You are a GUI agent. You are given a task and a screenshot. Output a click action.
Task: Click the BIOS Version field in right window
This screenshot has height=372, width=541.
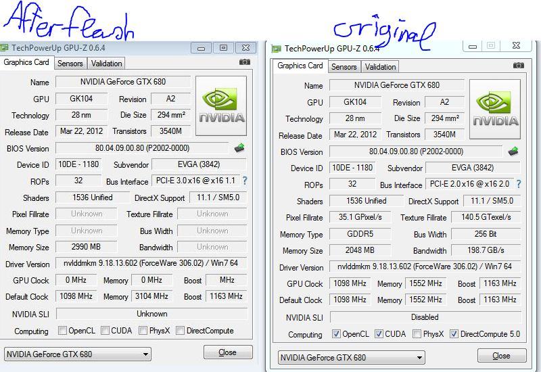416,152
